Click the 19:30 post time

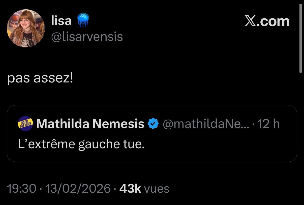point(22,189)
